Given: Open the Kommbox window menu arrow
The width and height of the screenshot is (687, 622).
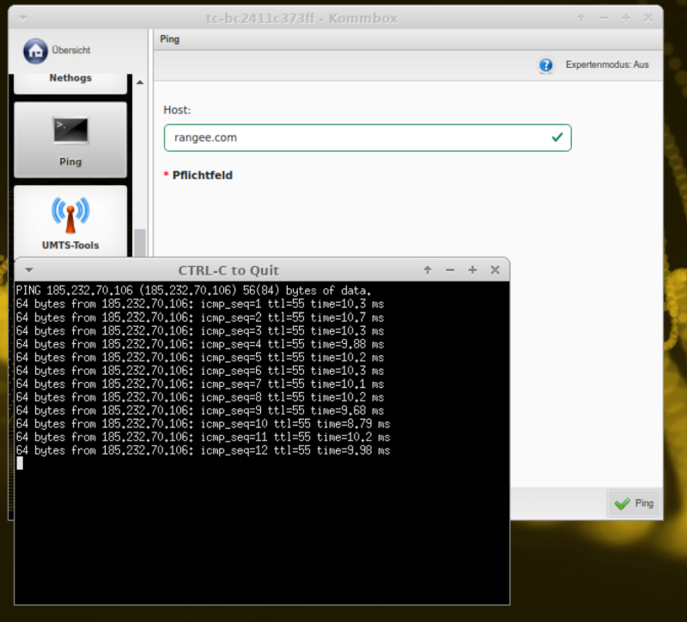Looking at the screenshot, I should coord(22,17).
